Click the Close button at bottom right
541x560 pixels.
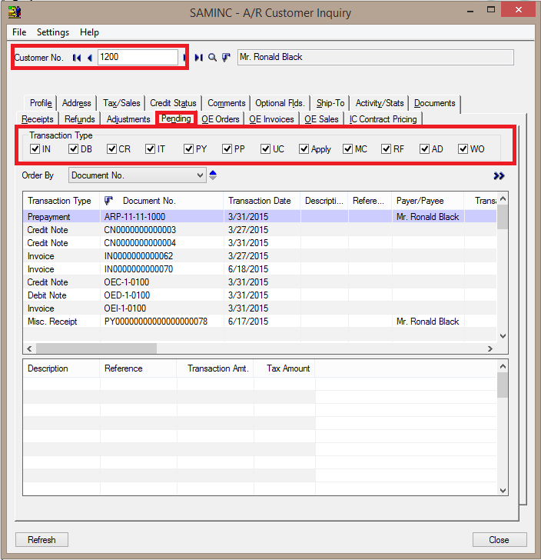tap(499, 540)
